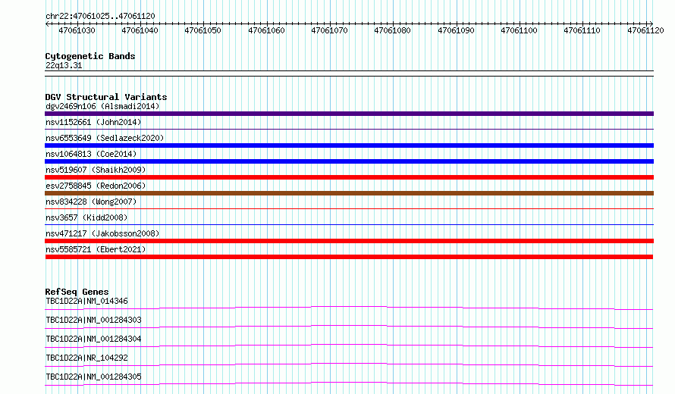Viewport: 675px width, 394px height.
Task: Select variant label nsv471217 (Jakobsson2008)
Action: pos(102,233)
